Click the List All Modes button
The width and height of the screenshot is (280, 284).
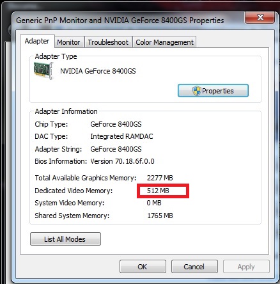(x=65, y=239)
